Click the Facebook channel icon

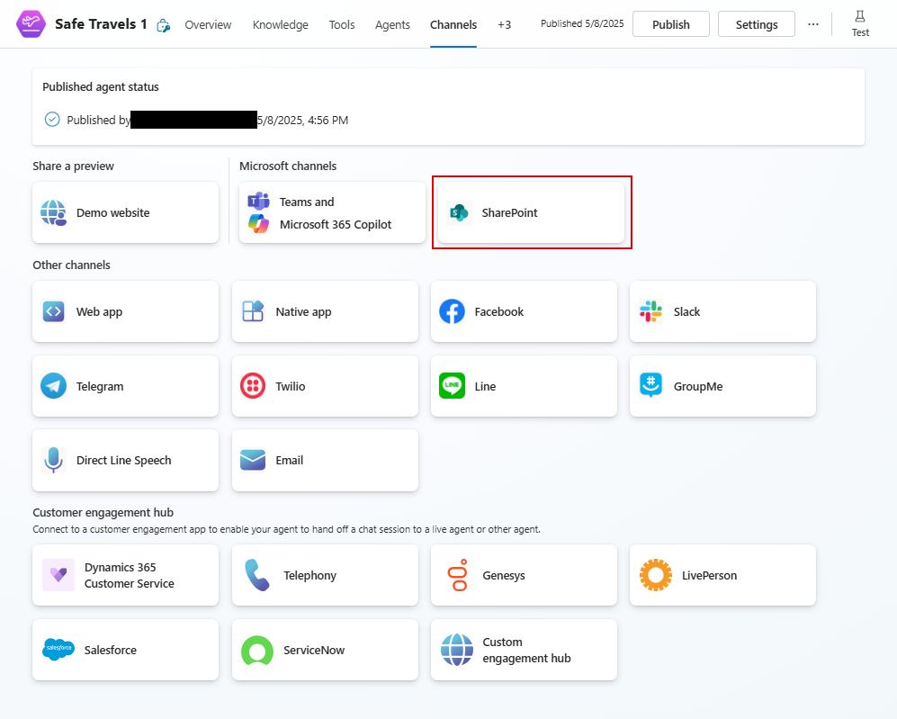click(452, 311)
